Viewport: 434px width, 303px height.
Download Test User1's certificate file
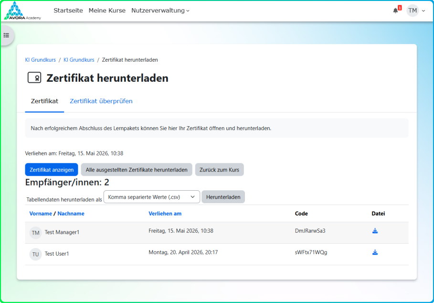(375, 252)
